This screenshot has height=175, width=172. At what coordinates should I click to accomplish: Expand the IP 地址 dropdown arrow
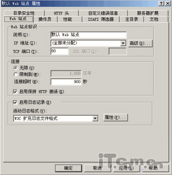[x=123, y=43]
